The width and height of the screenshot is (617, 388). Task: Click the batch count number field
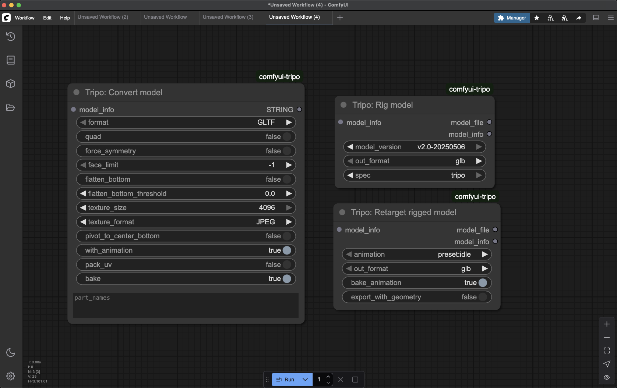319,380
